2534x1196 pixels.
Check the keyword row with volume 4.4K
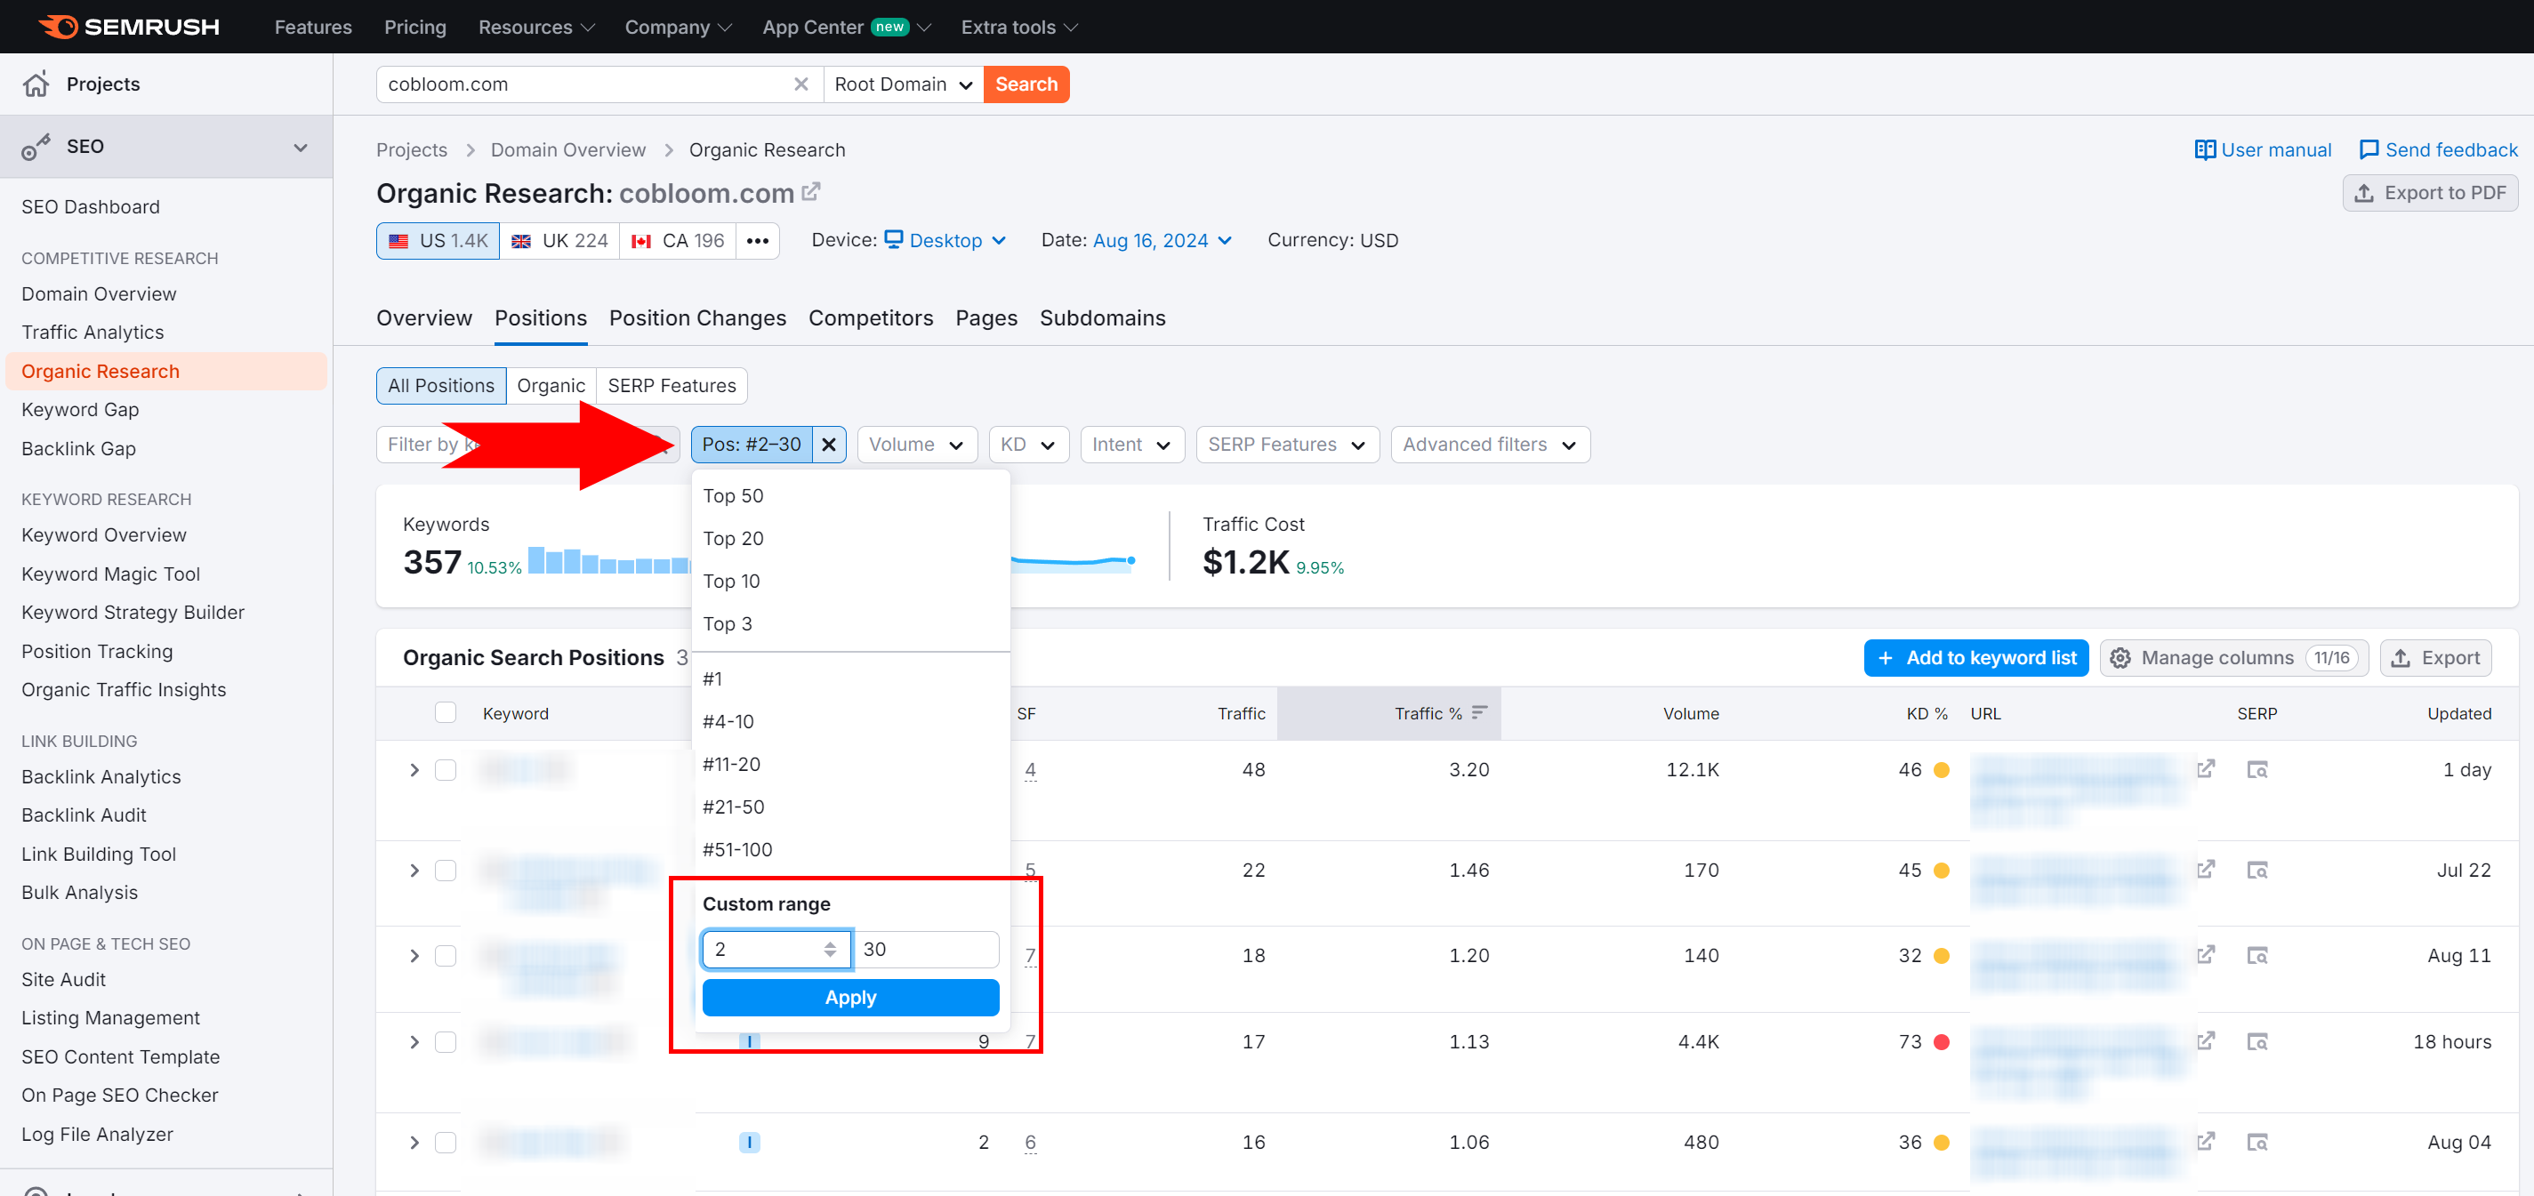tap(446, 1041)
